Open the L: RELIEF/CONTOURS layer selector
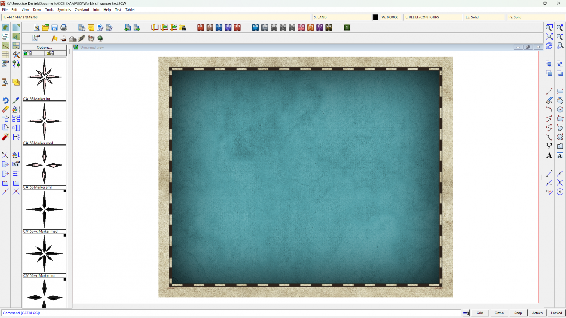Screen dimensions: 566x318 [432, 17]
